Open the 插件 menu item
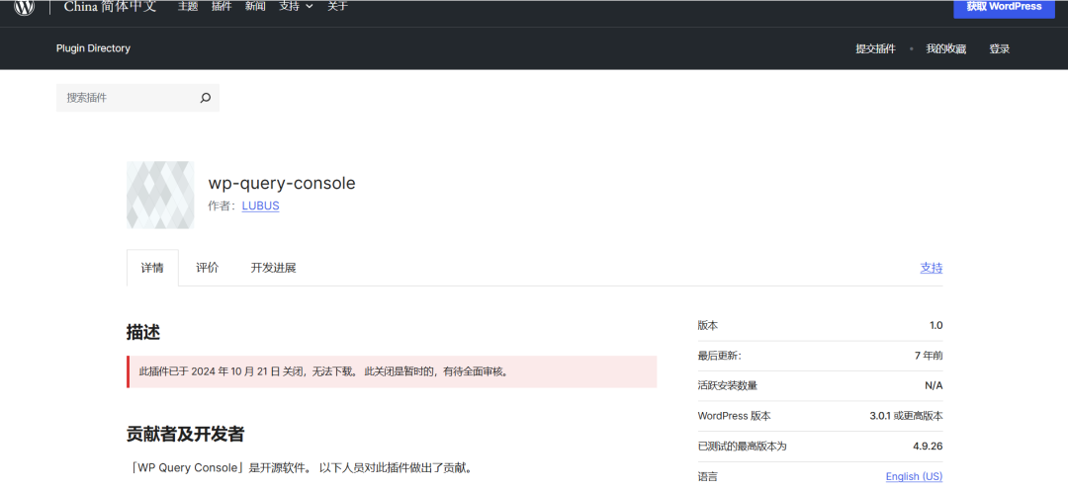The width and height of the screenshot is (1068, 489). point(222,6)
